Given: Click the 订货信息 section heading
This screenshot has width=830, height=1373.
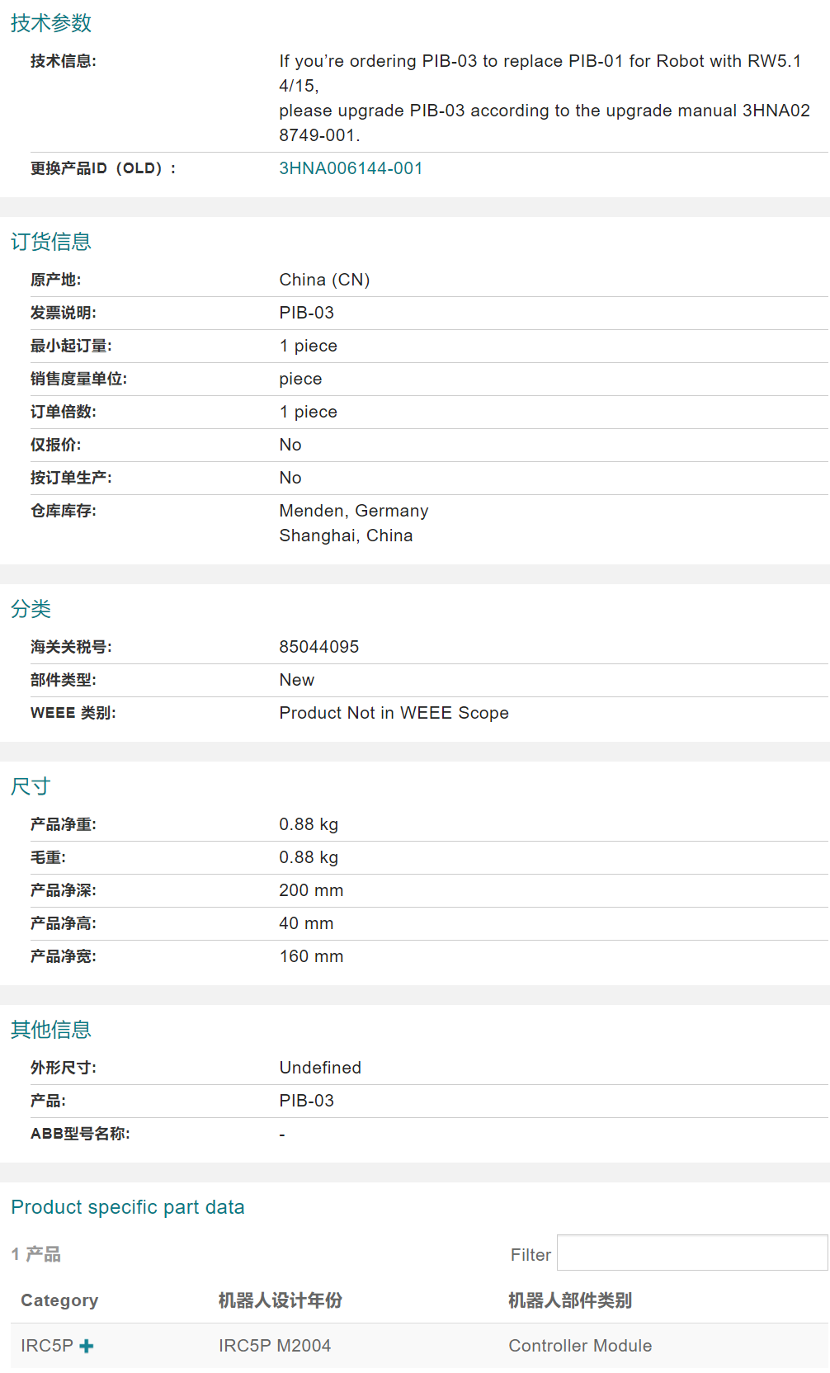Looking at the screenshot, I should (51, 242).
